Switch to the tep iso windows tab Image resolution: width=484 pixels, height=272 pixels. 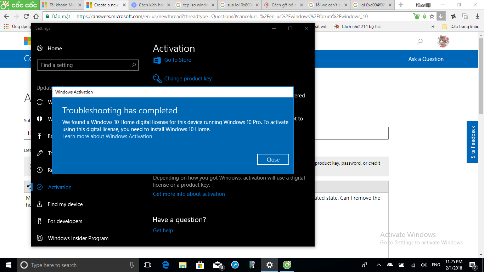(x=195, y=5)
